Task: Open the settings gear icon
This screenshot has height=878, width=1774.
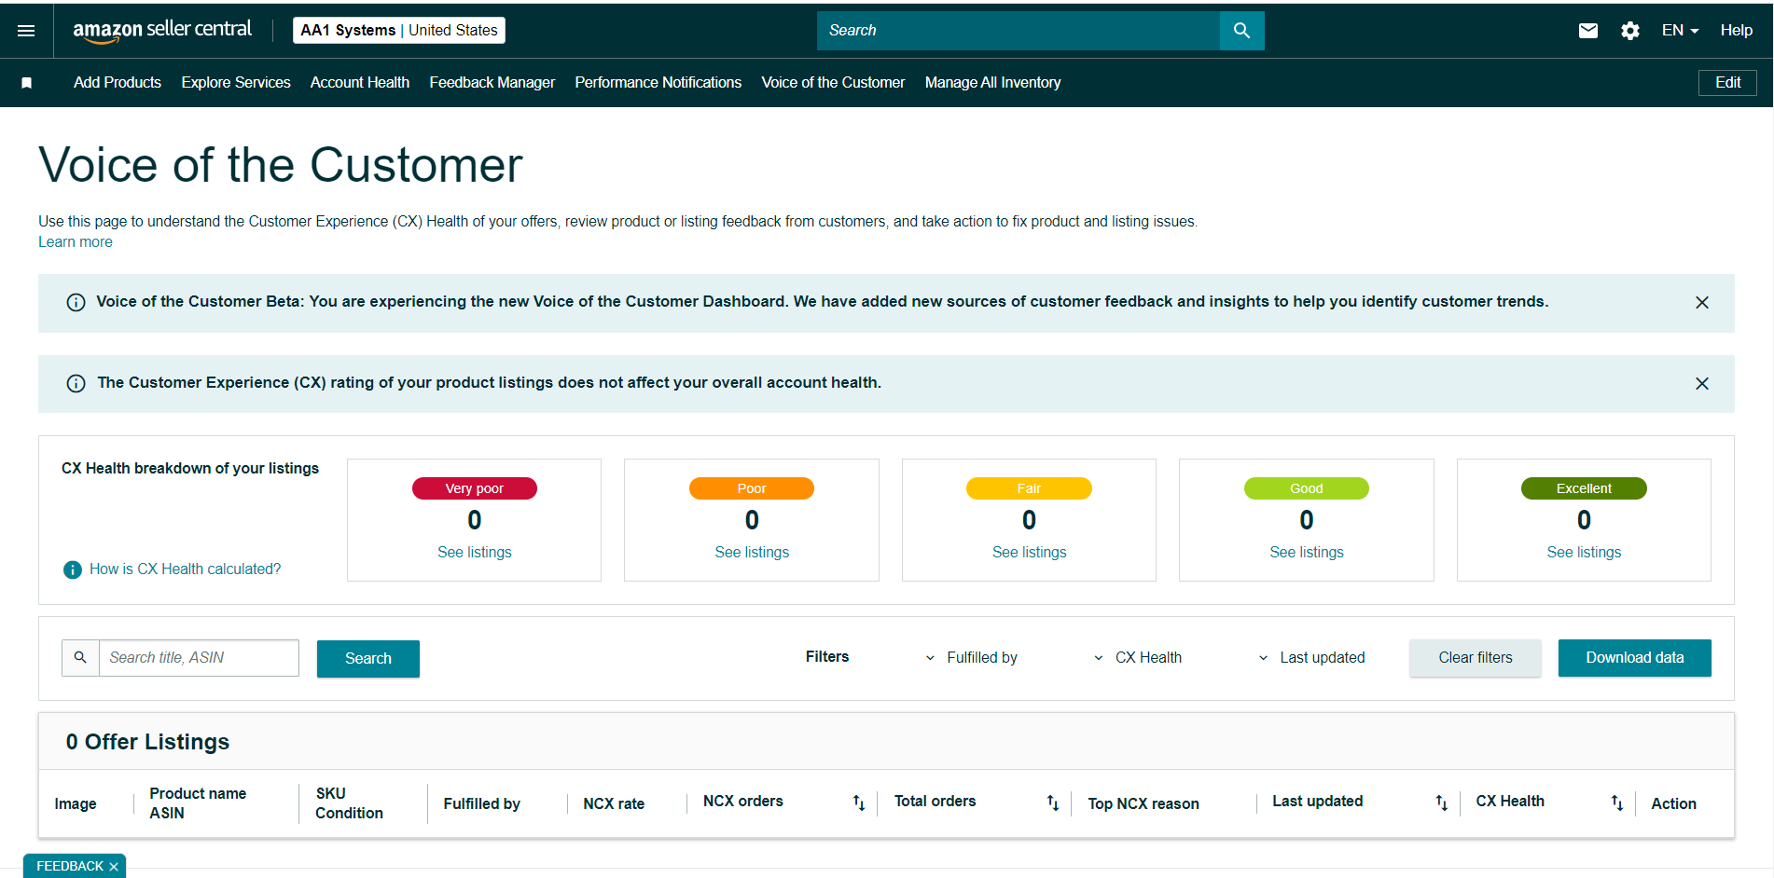Action: tap(1629, 31)
